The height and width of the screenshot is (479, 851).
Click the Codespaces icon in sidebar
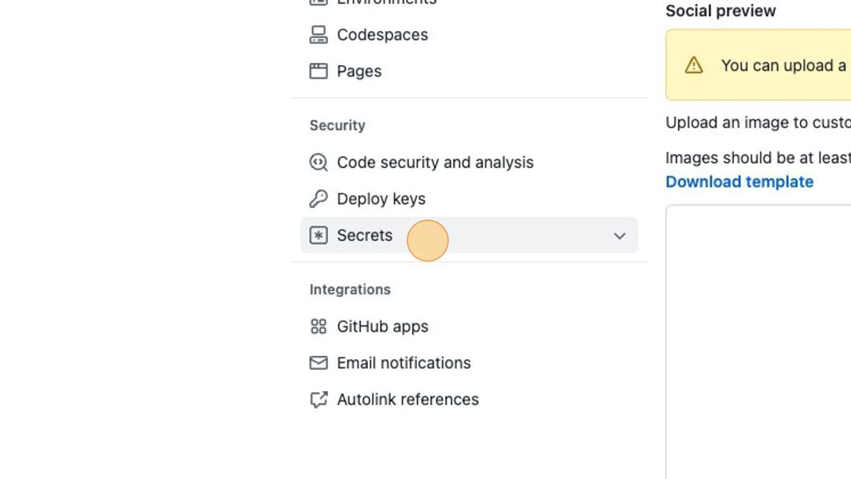pyautogui.click(x=318, y=35)
